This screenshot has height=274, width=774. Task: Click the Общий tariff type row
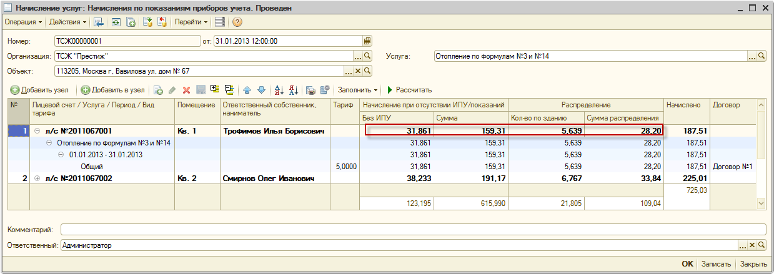coord(91,167)
